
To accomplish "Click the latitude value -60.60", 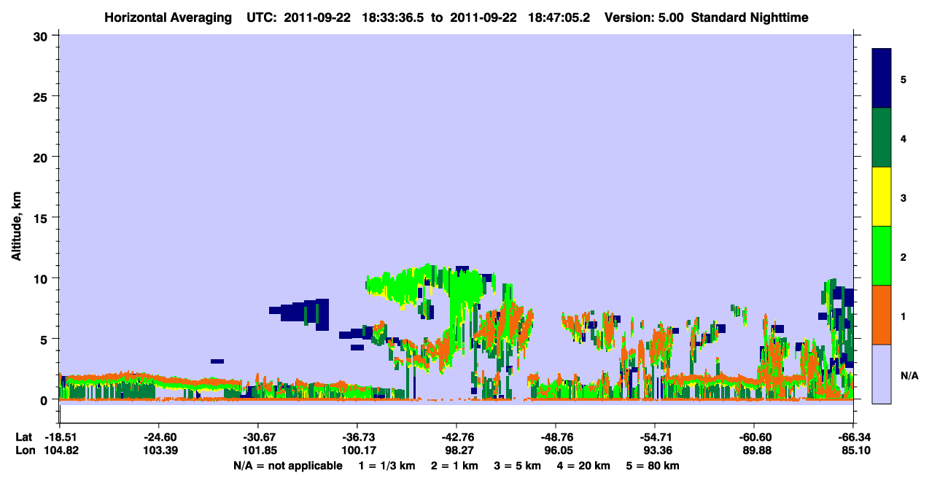I will coord(754,436).
